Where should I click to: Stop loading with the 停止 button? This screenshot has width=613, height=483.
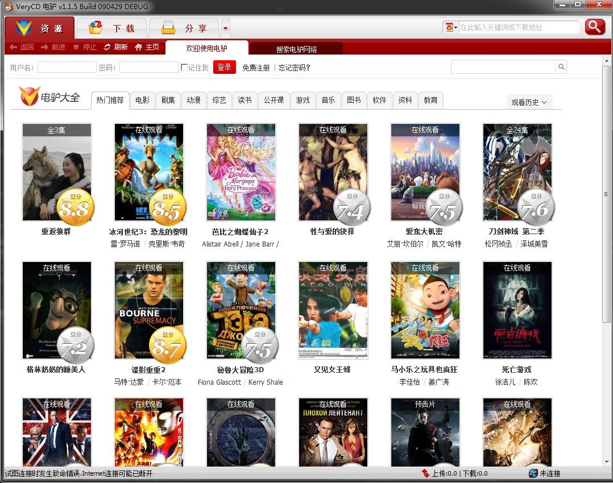pos(85,47)
